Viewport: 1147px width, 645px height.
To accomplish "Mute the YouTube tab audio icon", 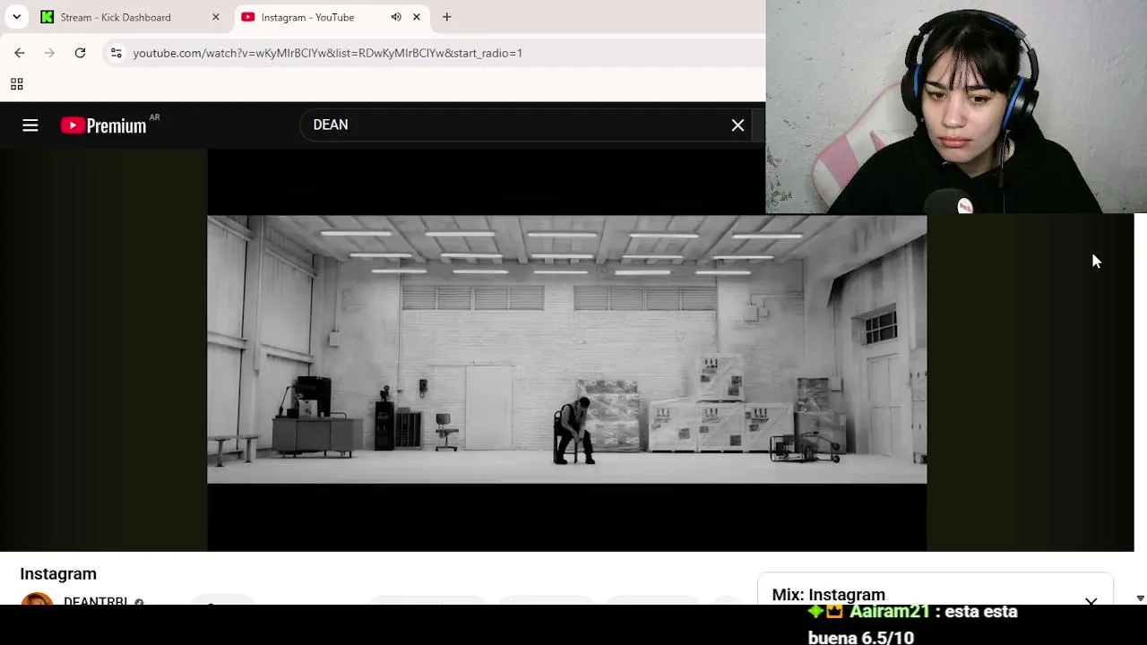I will (396, 17).
